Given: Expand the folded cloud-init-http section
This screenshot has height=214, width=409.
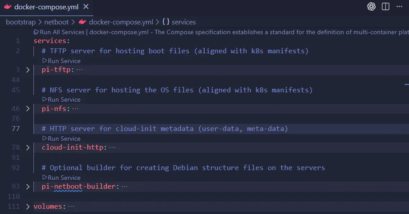Looking at the screenshot, I should click(x=28, y=147).
